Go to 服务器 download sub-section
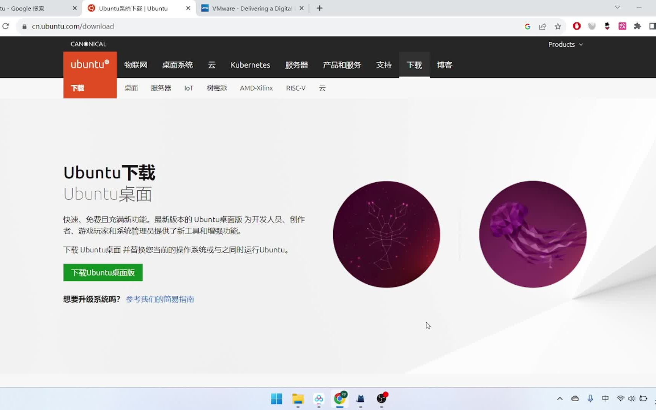 [x=161, y=88]
